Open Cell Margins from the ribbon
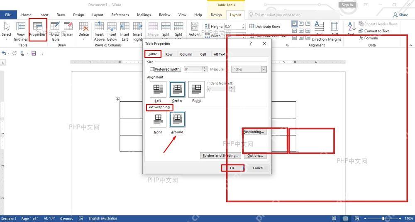This screenshot has height=222, width=415. click(335, 31)
